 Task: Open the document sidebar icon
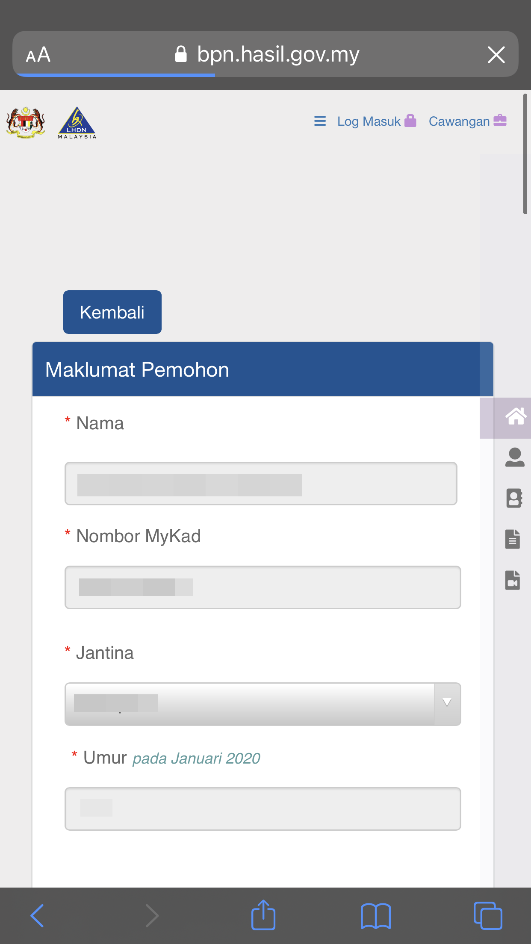point(513,539)
